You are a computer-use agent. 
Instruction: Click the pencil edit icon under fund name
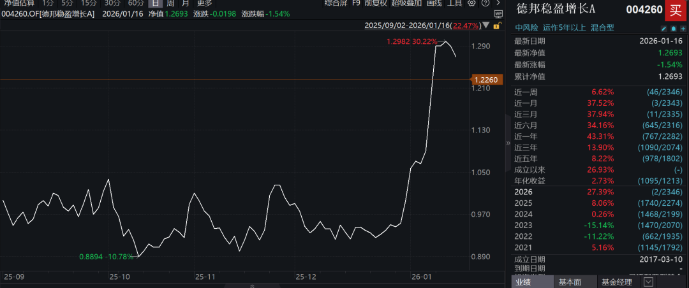point(664,29)
